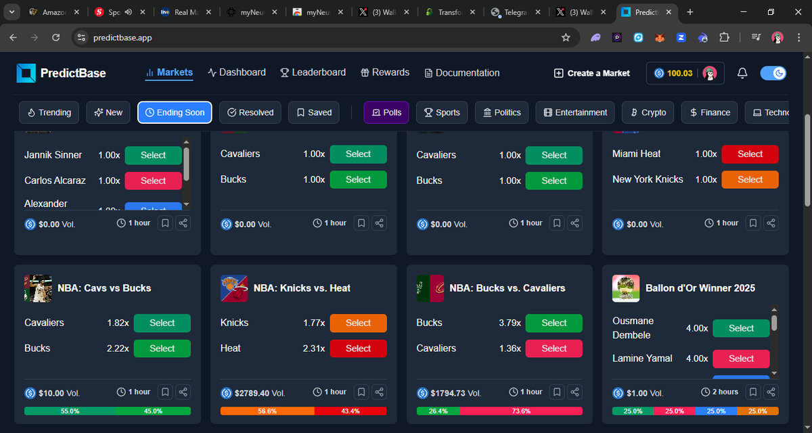Bookmark the Ballon d'Or Winner 2025 market
The height and width of the screenshot is (433, 812).
(x=752, y=392)
